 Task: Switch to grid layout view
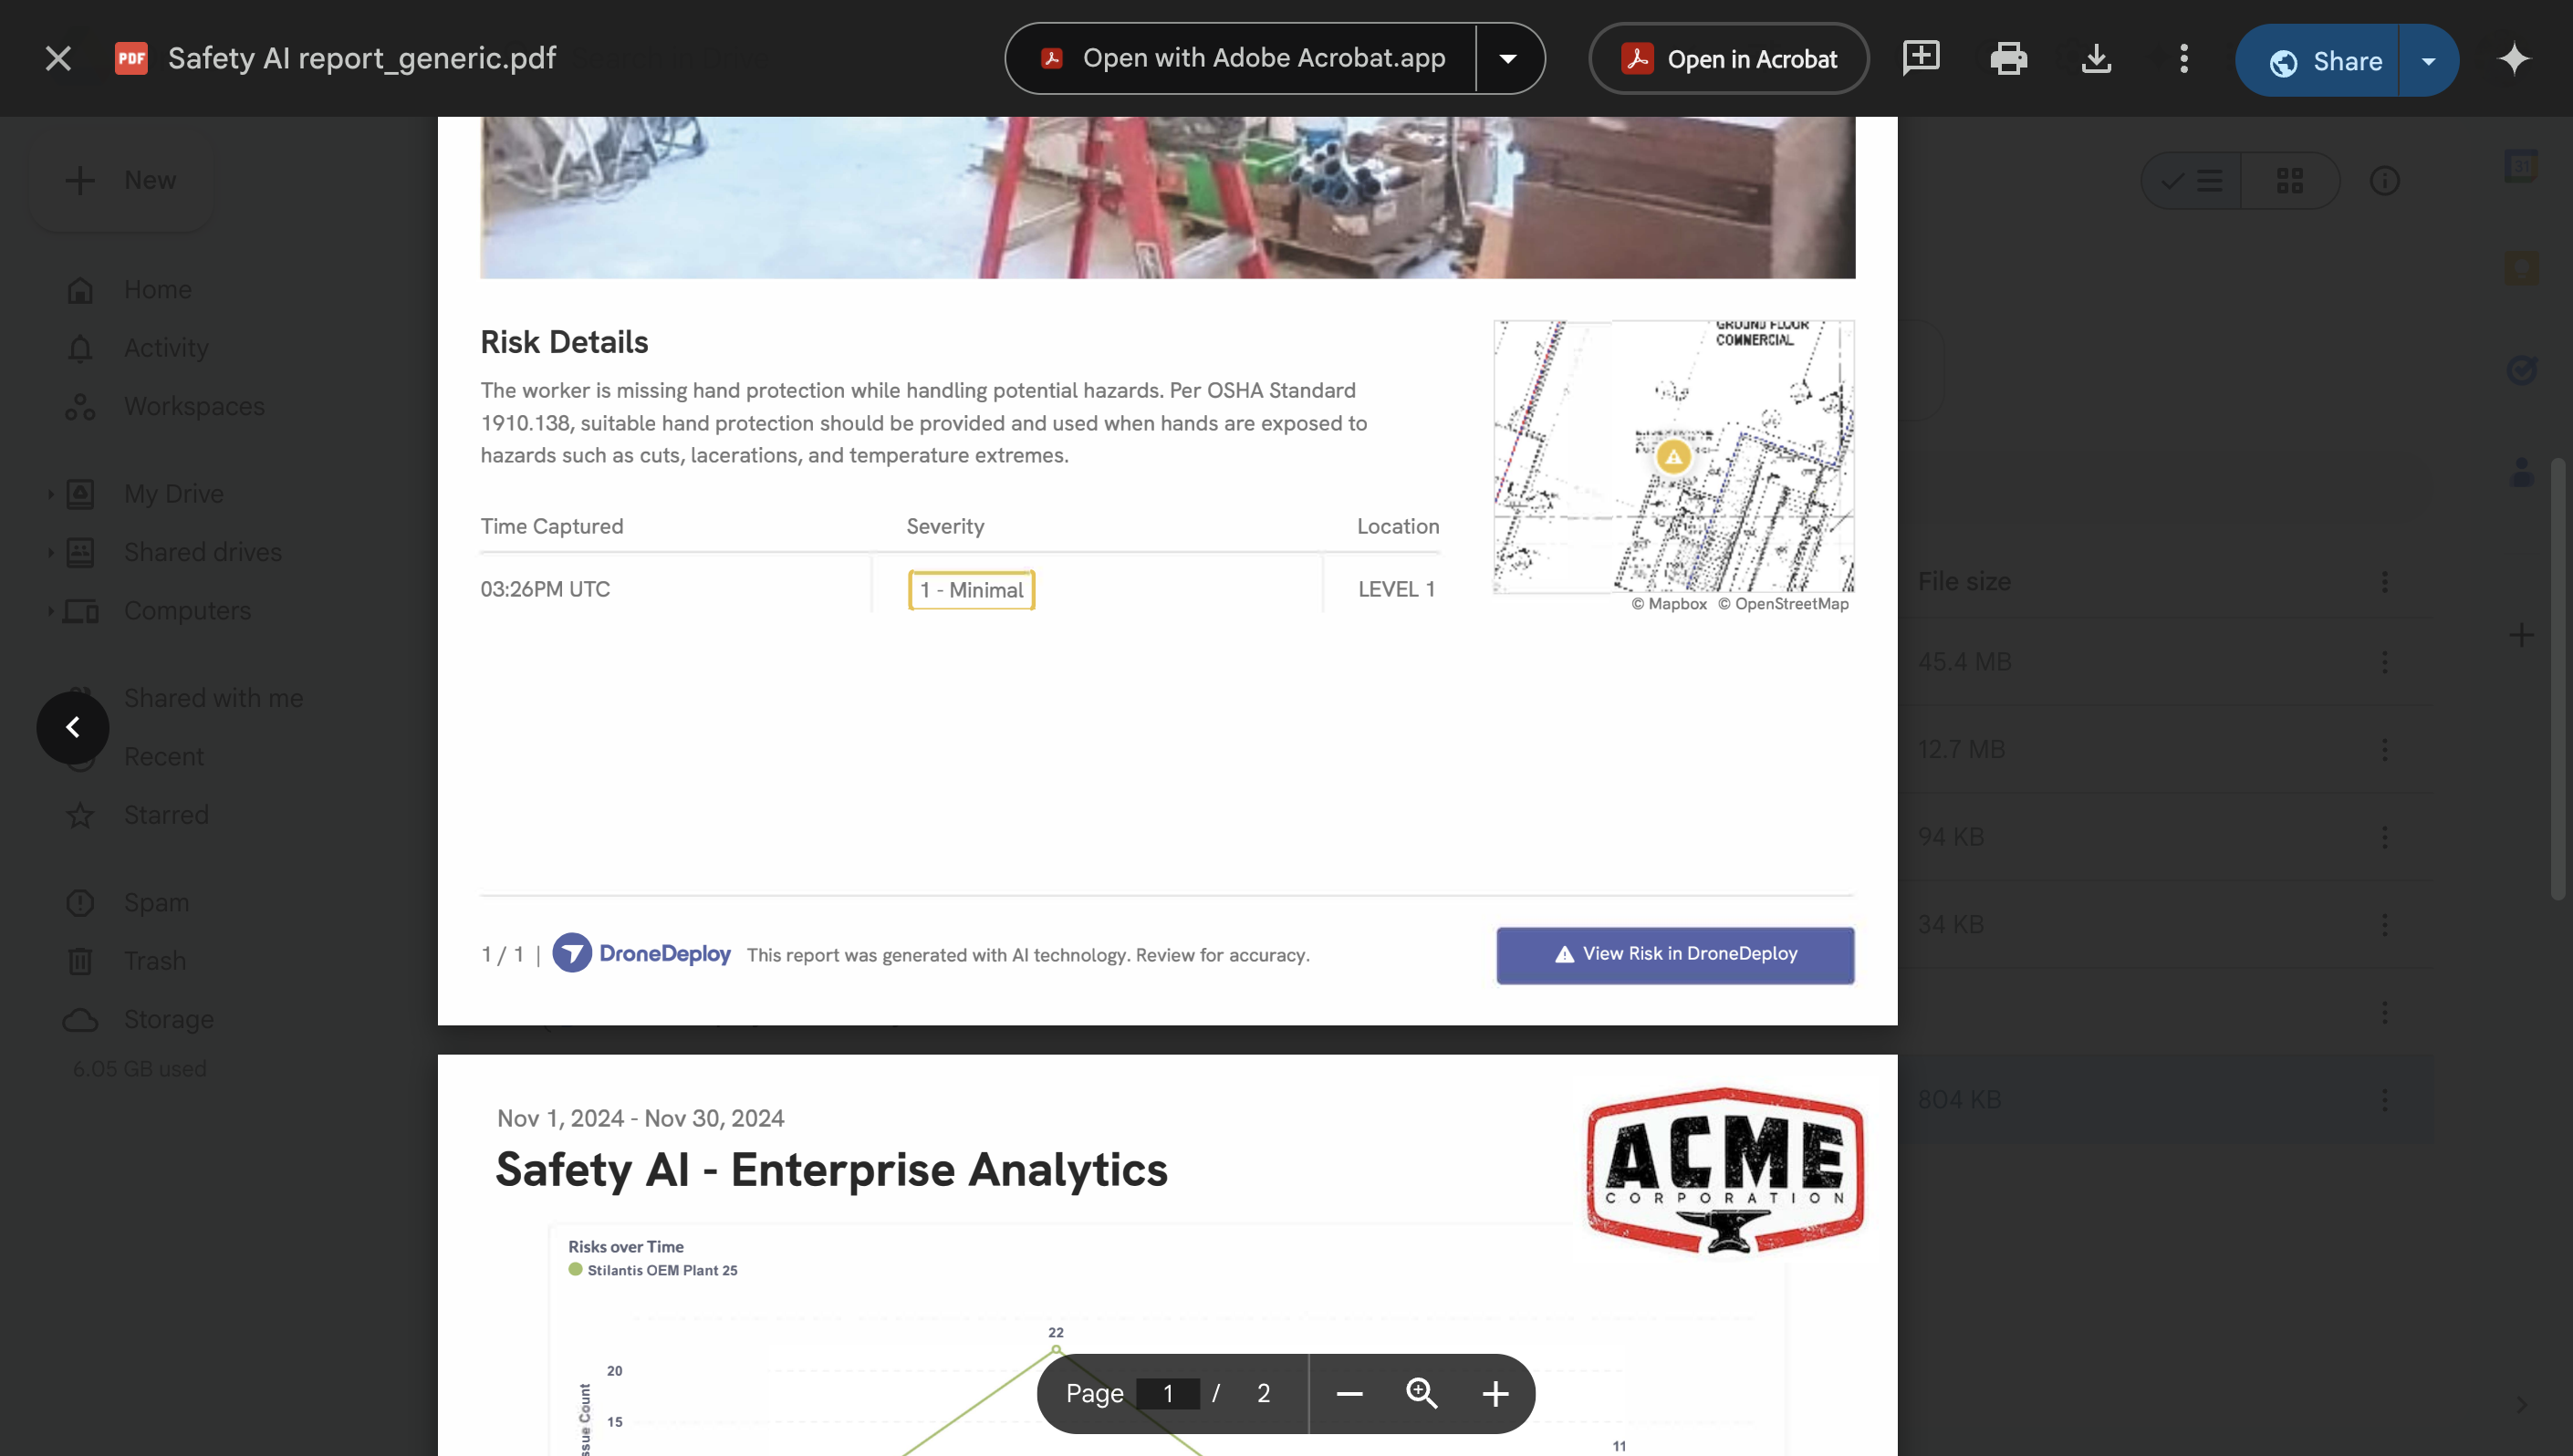pos(2290,181)
